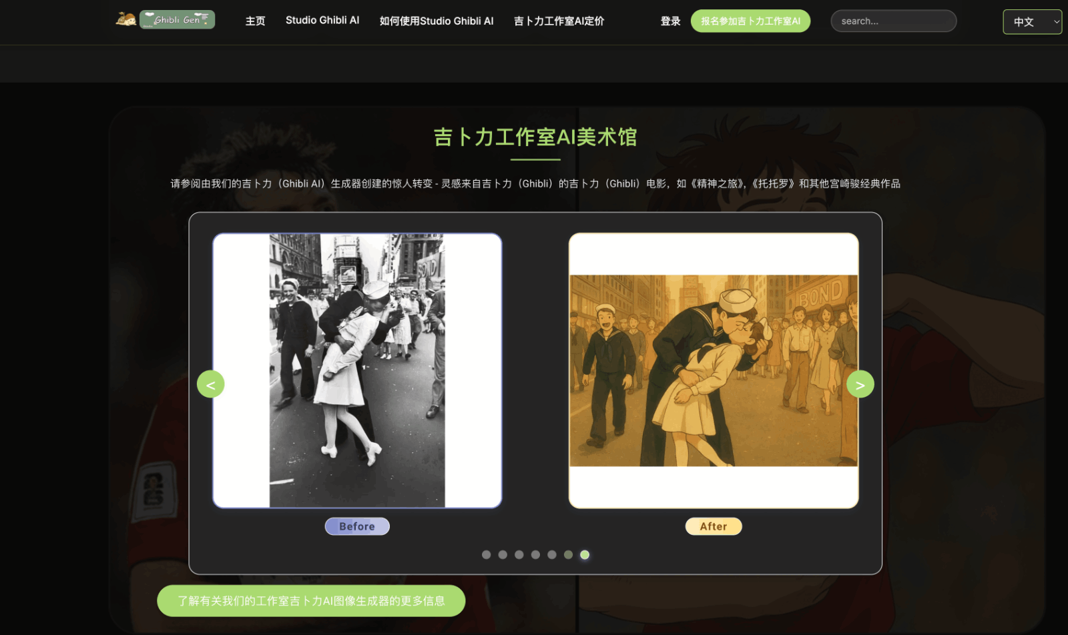
Task: Open 如何使用Studio Ghibli AI page
Action: pyautogui.click(x=437, y=21)
